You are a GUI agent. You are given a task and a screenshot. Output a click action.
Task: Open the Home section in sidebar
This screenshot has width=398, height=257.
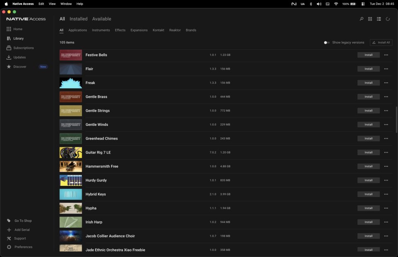[x=18, y=29]
